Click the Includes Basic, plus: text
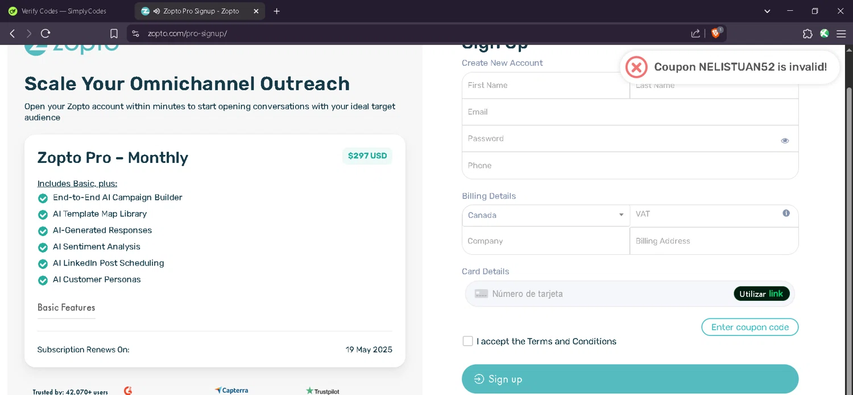 click(x=77, y=183)
